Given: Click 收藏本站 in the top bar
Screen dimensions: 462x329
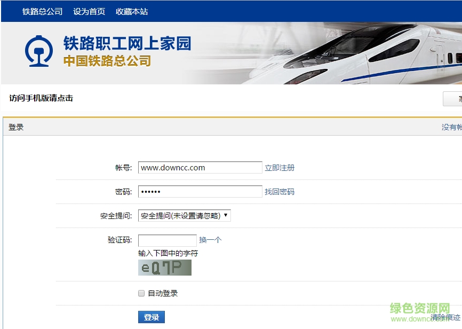Looking at the screenshot, I should (x=132, y=12).
